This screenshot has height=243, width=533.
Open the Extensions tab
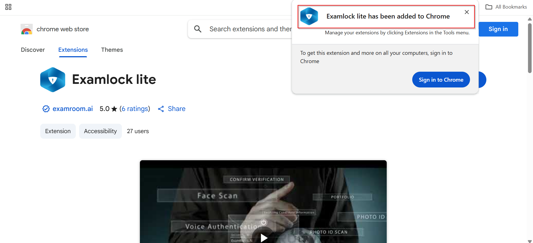tap(73, 50)
